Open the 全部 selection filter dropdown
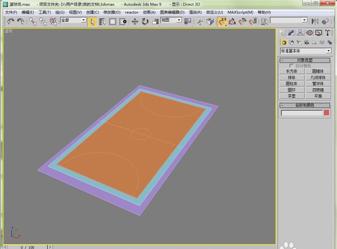 point(83,20)
